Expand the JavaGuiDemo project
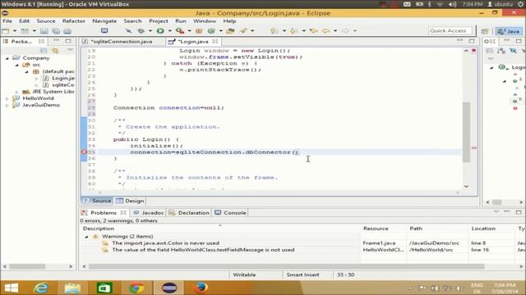 point(7,105)
